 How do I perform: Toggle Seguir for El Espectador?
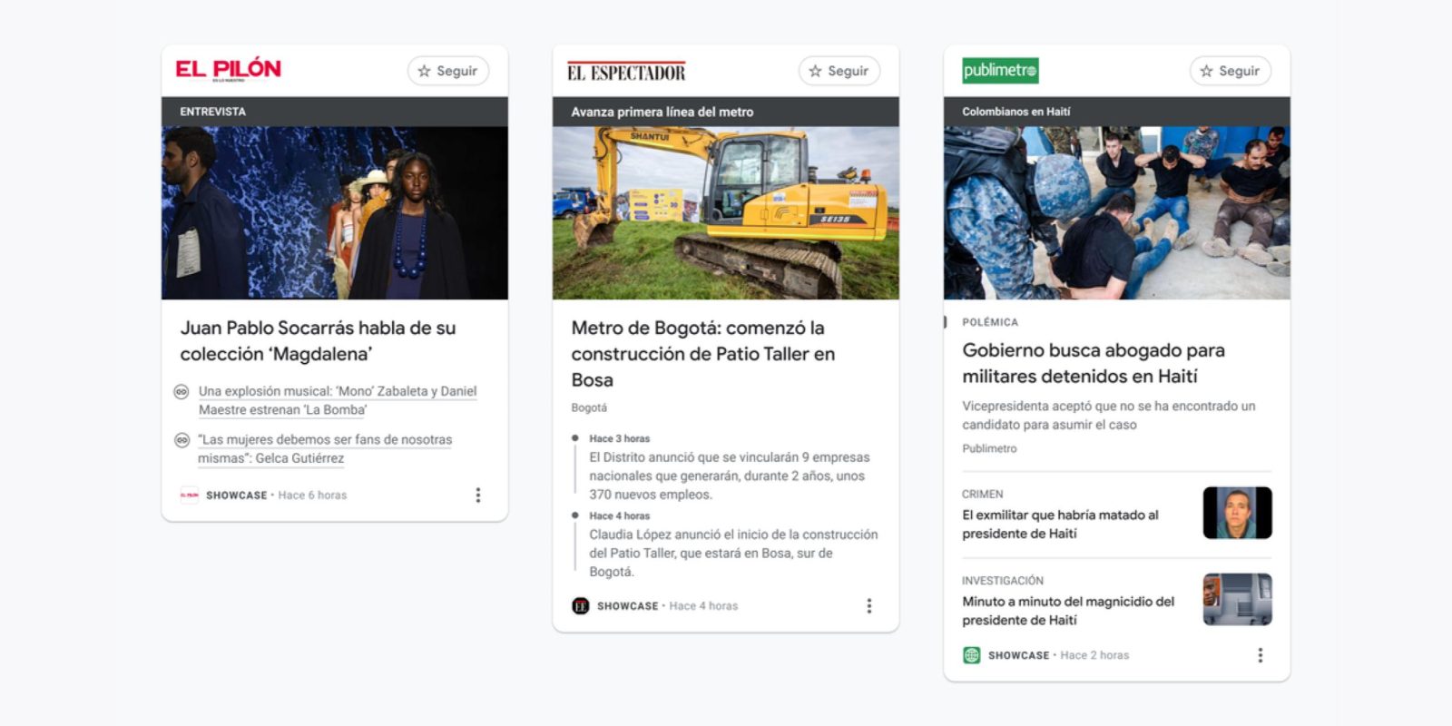tap(839, 71)
